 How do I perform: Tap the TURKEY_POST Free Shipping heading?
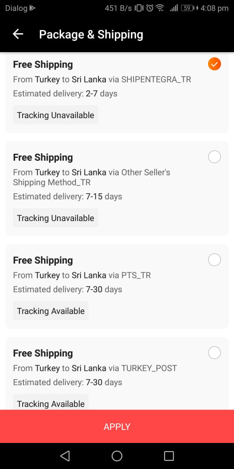(x=43, y=353)
